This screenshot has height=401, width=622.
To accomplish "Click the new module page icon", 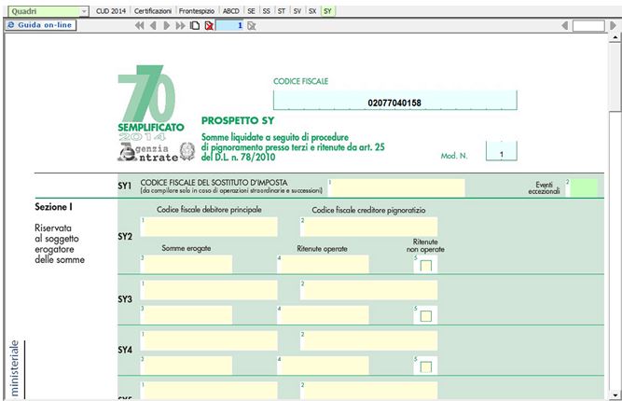I will pyautogui.click(x=194, y=26).
